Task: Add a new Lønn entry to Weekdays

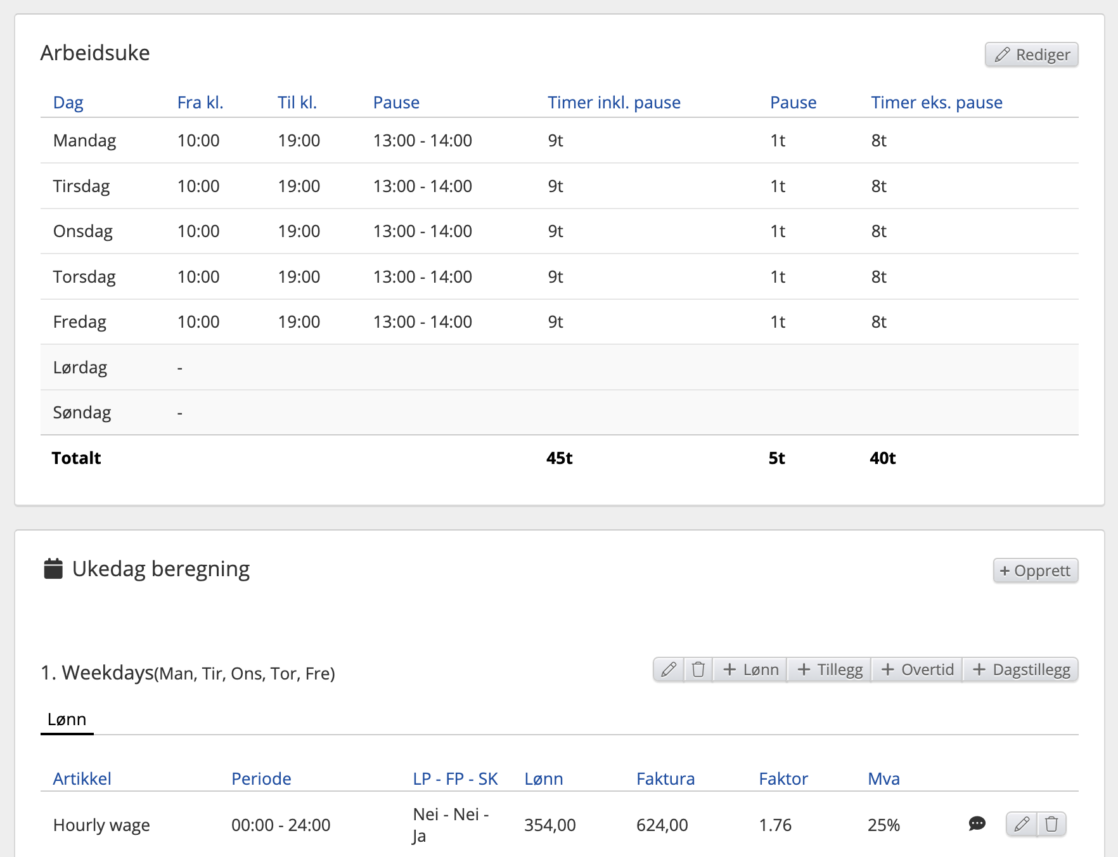Action: click(750, 669)
